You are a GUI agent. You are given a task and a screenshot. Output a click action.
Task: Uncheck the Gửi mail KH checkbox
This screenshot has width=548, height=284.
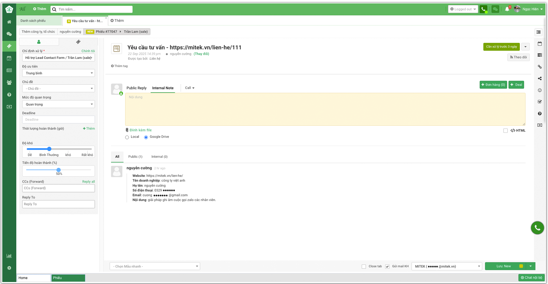(387, 266)
